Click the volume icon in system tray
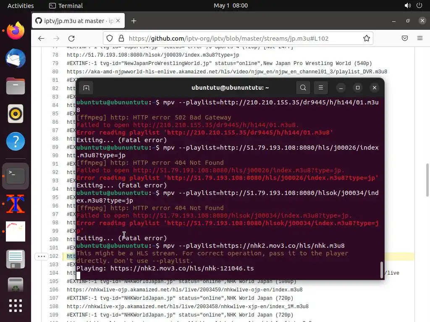 [407, 5]
